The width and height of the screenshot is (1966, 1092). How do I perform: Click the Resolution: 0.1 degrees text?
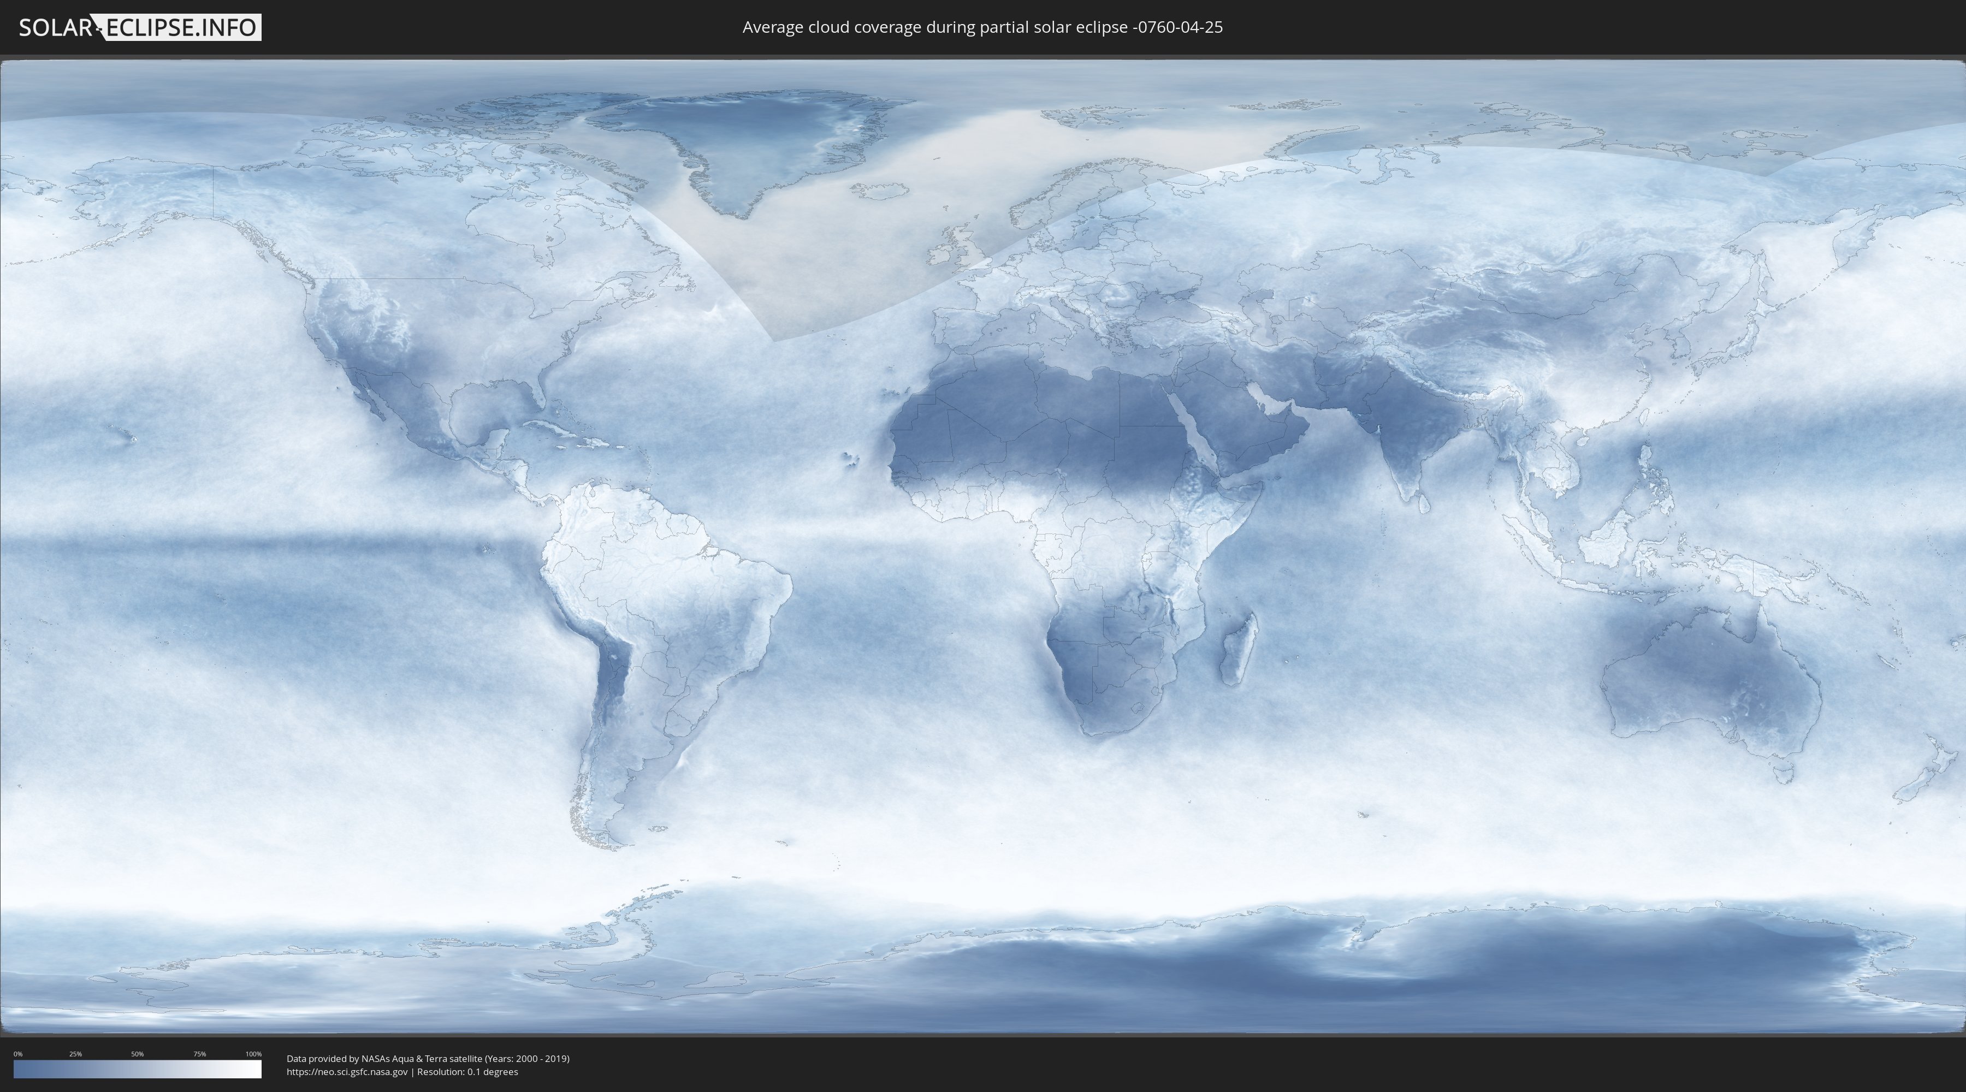click(467, 1071)
